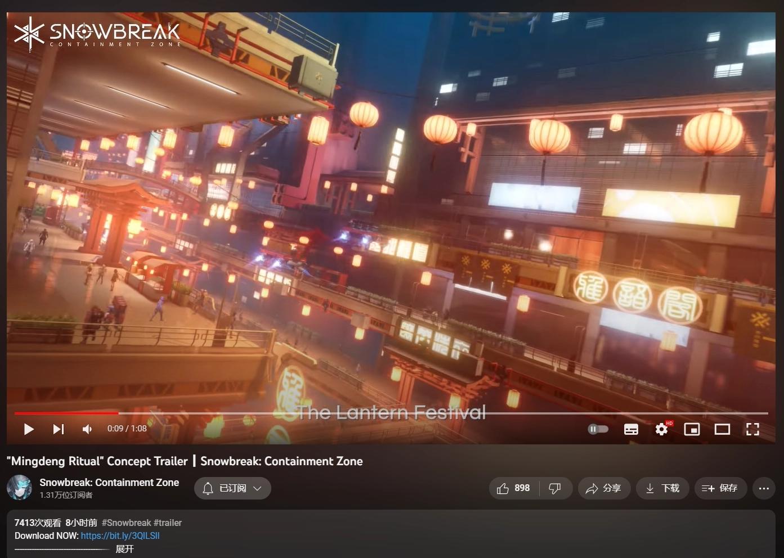
Task: Skip to next video
Action: (59, 429)
